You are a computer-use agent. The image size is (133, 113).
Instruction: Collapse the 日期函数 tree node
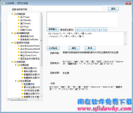click(x=12, y=14)
